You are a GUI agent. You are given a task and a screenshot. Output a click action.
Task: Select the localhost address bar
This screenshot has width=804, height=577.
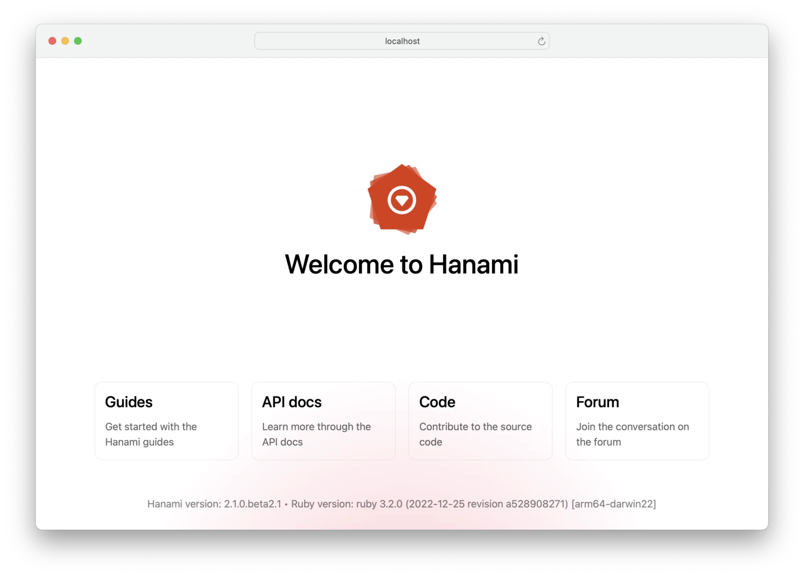402,41
